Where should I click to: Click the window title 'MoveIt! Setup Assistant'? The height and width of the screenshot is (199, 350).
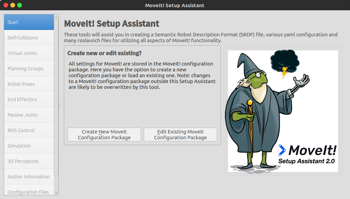175,5
